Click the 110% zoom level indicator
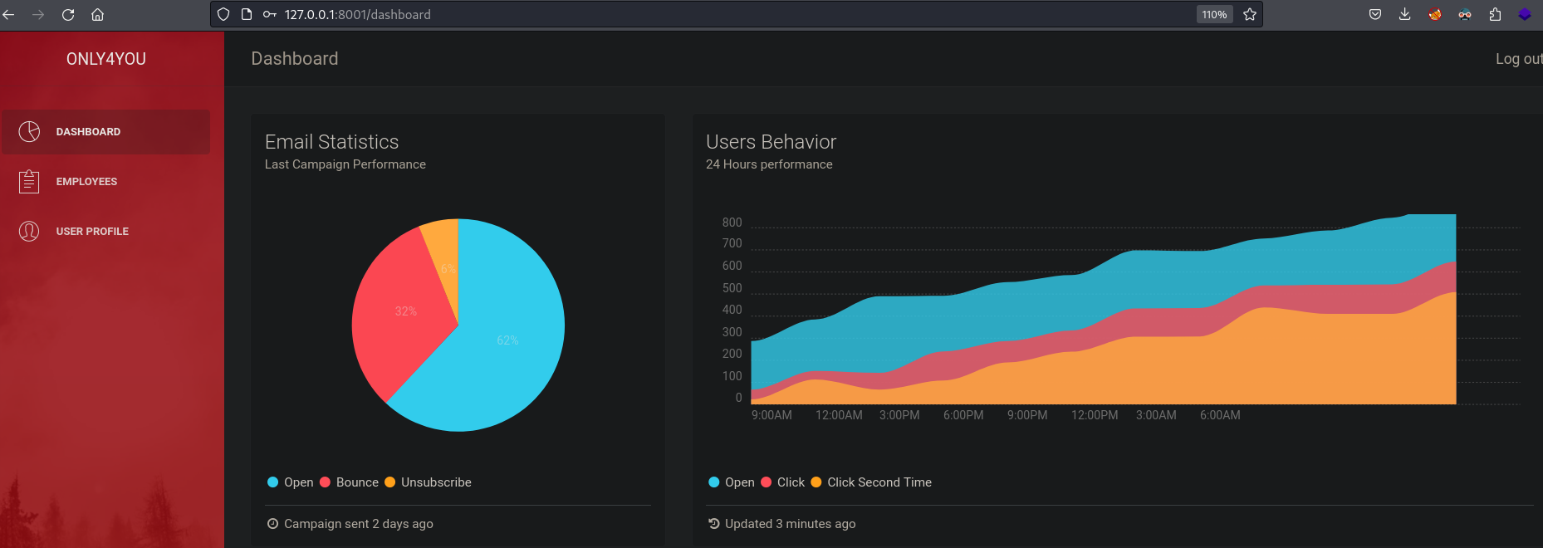Viewport: 1543px width, 548px height. [x=1213, y=15]
